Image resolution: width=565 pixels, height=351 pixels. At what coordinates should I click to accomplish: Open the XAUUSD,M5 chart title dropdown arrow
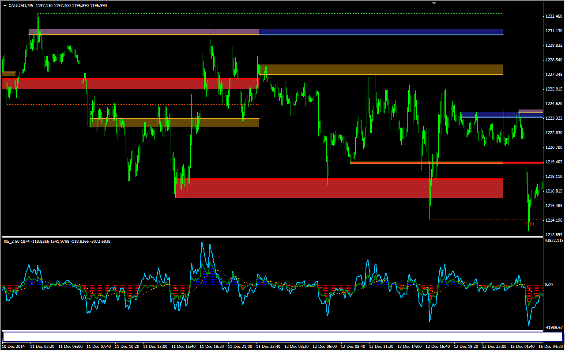[5, 6]
